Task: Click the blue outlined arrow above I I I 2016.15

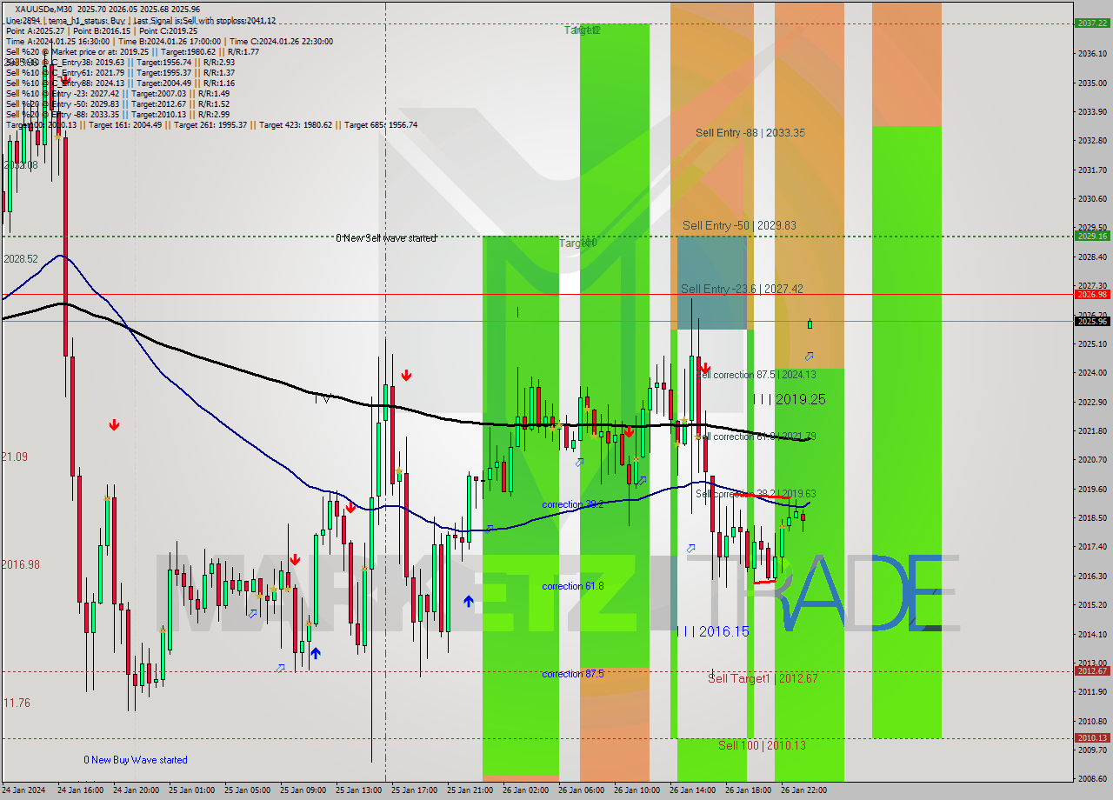Action: coord(690,549)
